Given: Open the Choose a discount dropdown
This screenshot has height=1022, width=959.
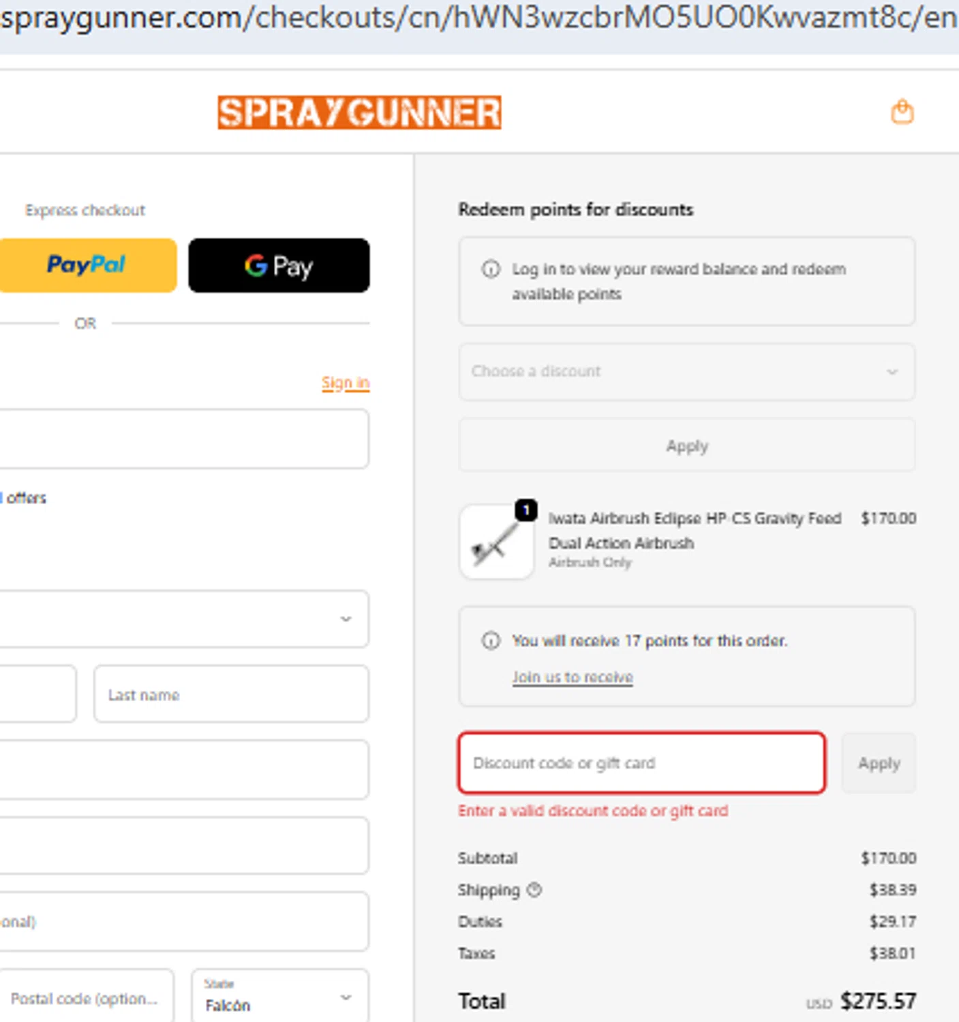Looking at the screenshot, I should (x=686, y=371).
